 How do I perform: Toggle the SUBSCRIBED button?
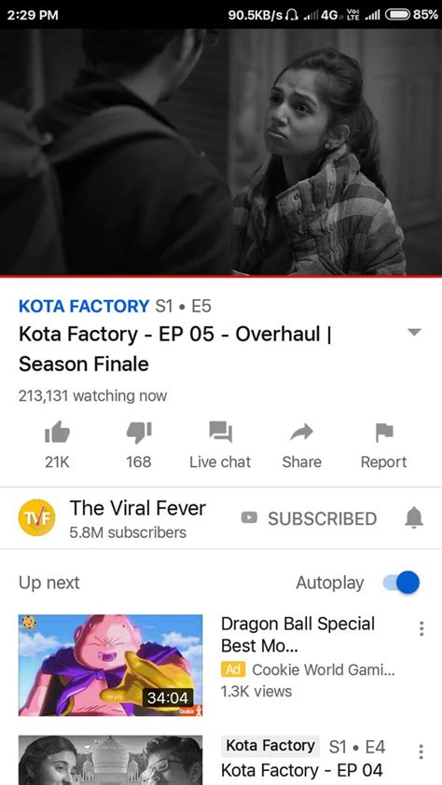(309, 518)
